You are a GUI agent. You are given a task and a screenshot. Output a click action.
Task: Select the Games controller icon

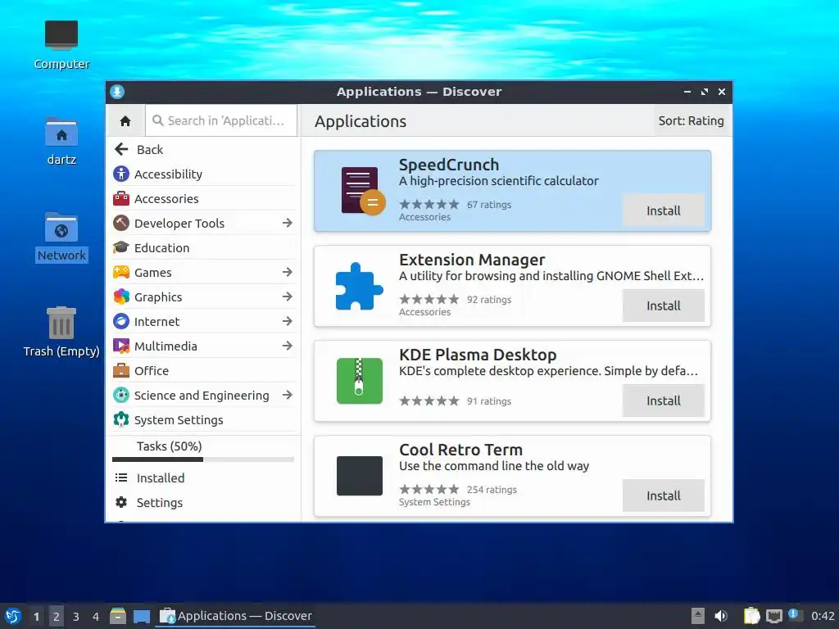[x=121, y=272]
